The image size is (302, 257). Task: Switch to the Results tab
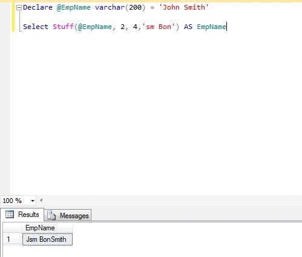pyautogui.click(x=22, y=215)
